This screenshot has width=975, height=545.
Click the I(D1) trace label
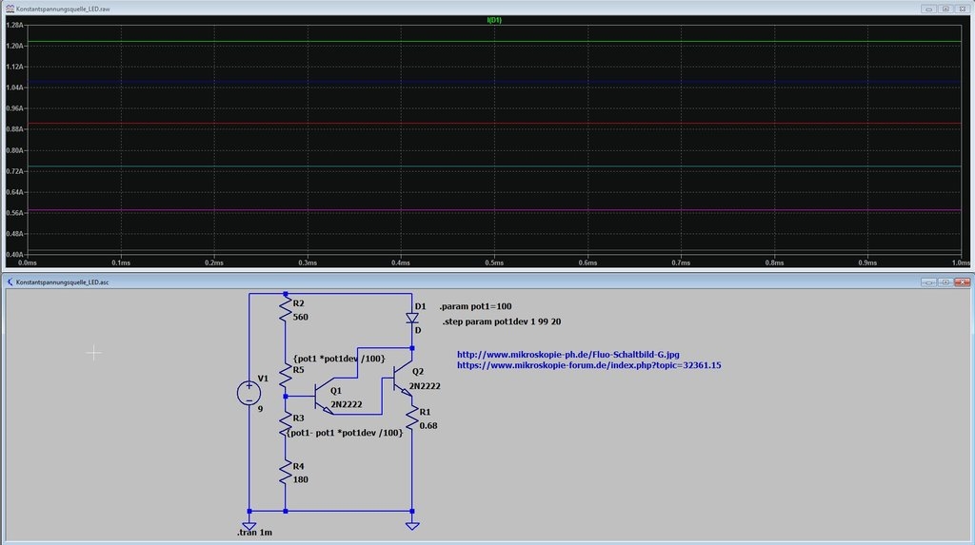[494, 20]
